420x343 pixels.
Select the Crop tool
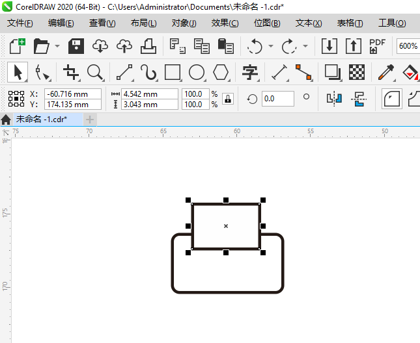71,72
